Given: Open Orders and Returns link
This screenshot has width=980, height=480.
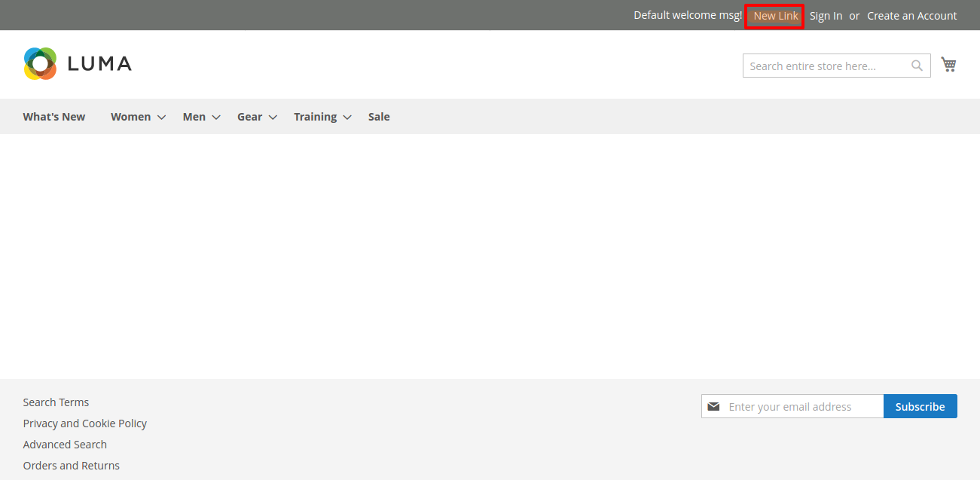Looking at the screenshot, I should point(72,466).
